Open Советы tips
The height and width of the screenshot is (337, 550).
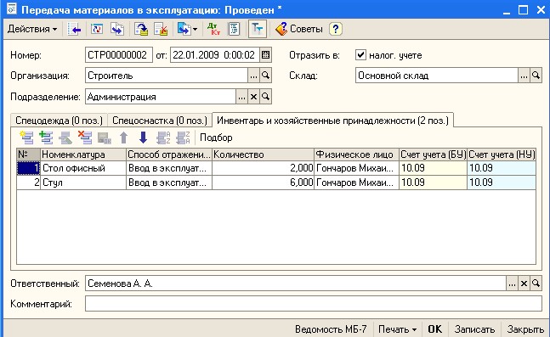click(299, 29)
